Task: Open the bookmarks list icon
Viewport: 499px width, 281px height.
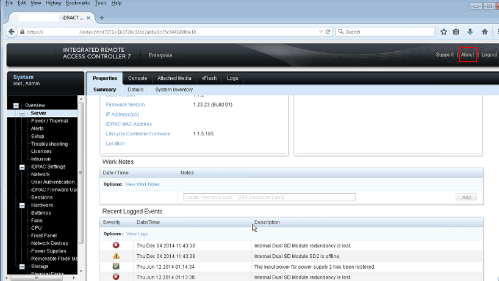Action: click(456, 32)
